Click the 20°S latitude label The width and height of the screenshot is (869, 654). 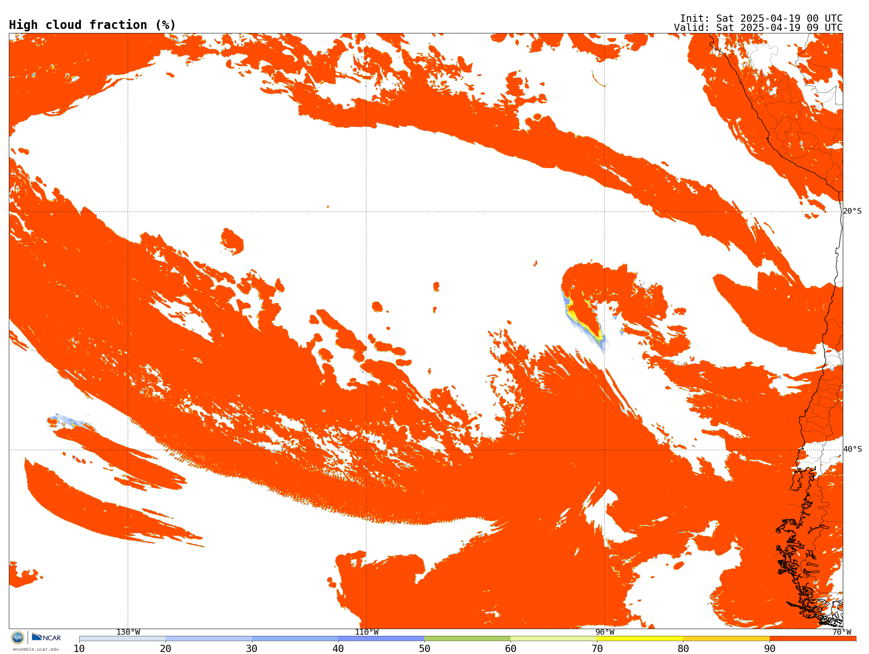(x=852, y=211)
